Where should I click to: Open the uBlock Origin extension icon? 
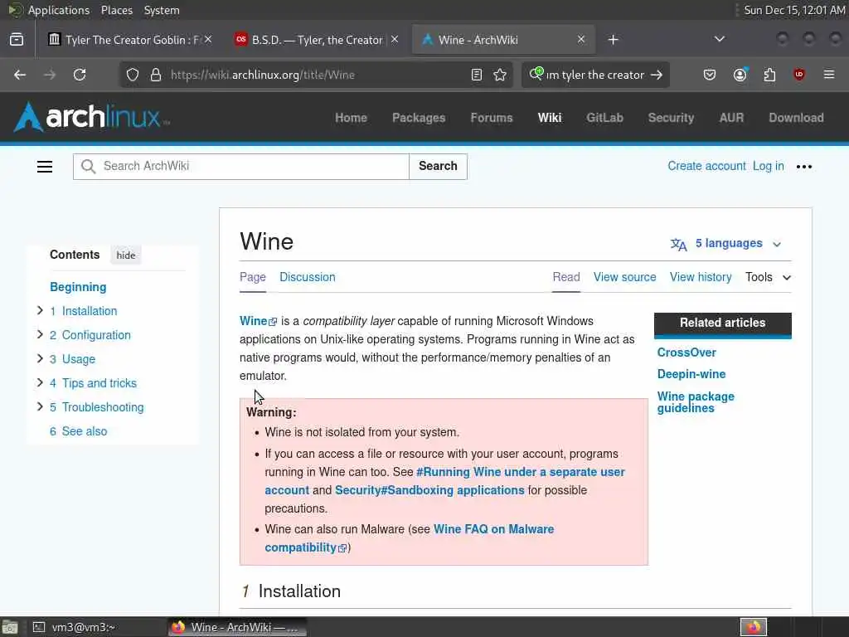point(798,75)
